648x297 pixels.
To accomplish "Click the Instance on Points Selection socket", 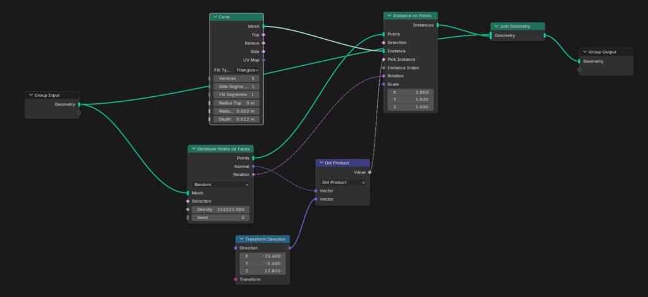I will pos(383,42).
